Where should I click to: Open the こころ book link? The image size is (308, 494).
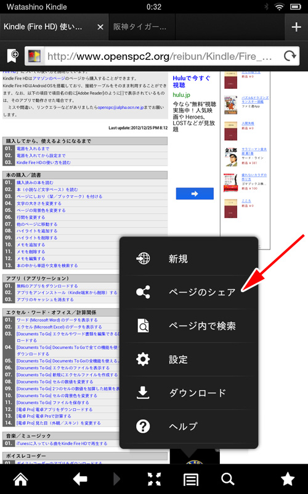coord(246,201)
